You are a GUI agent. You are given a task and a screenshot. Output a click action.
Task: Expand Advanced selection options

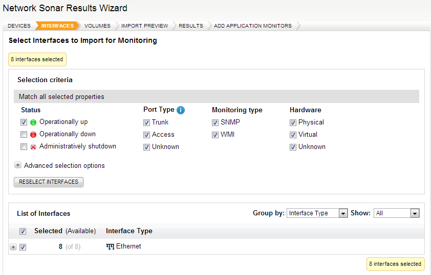tap(18, 165)
